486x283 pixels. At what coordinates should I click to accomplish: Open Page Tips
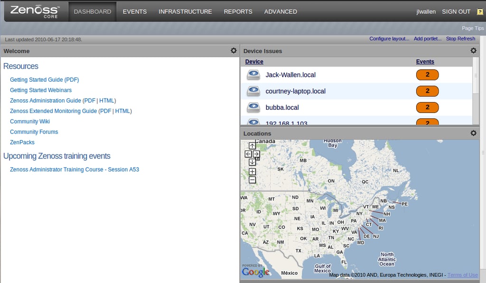click(473, 28)
